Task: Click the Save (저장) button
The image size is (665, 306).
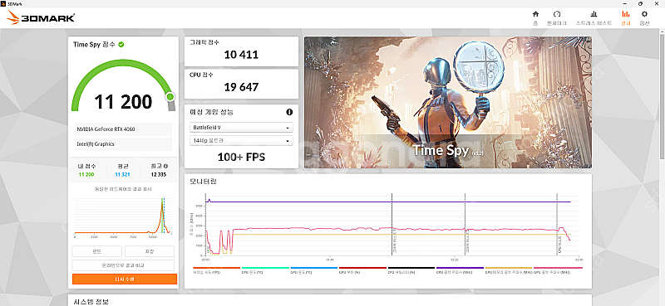Action: (x=150, y=251)
